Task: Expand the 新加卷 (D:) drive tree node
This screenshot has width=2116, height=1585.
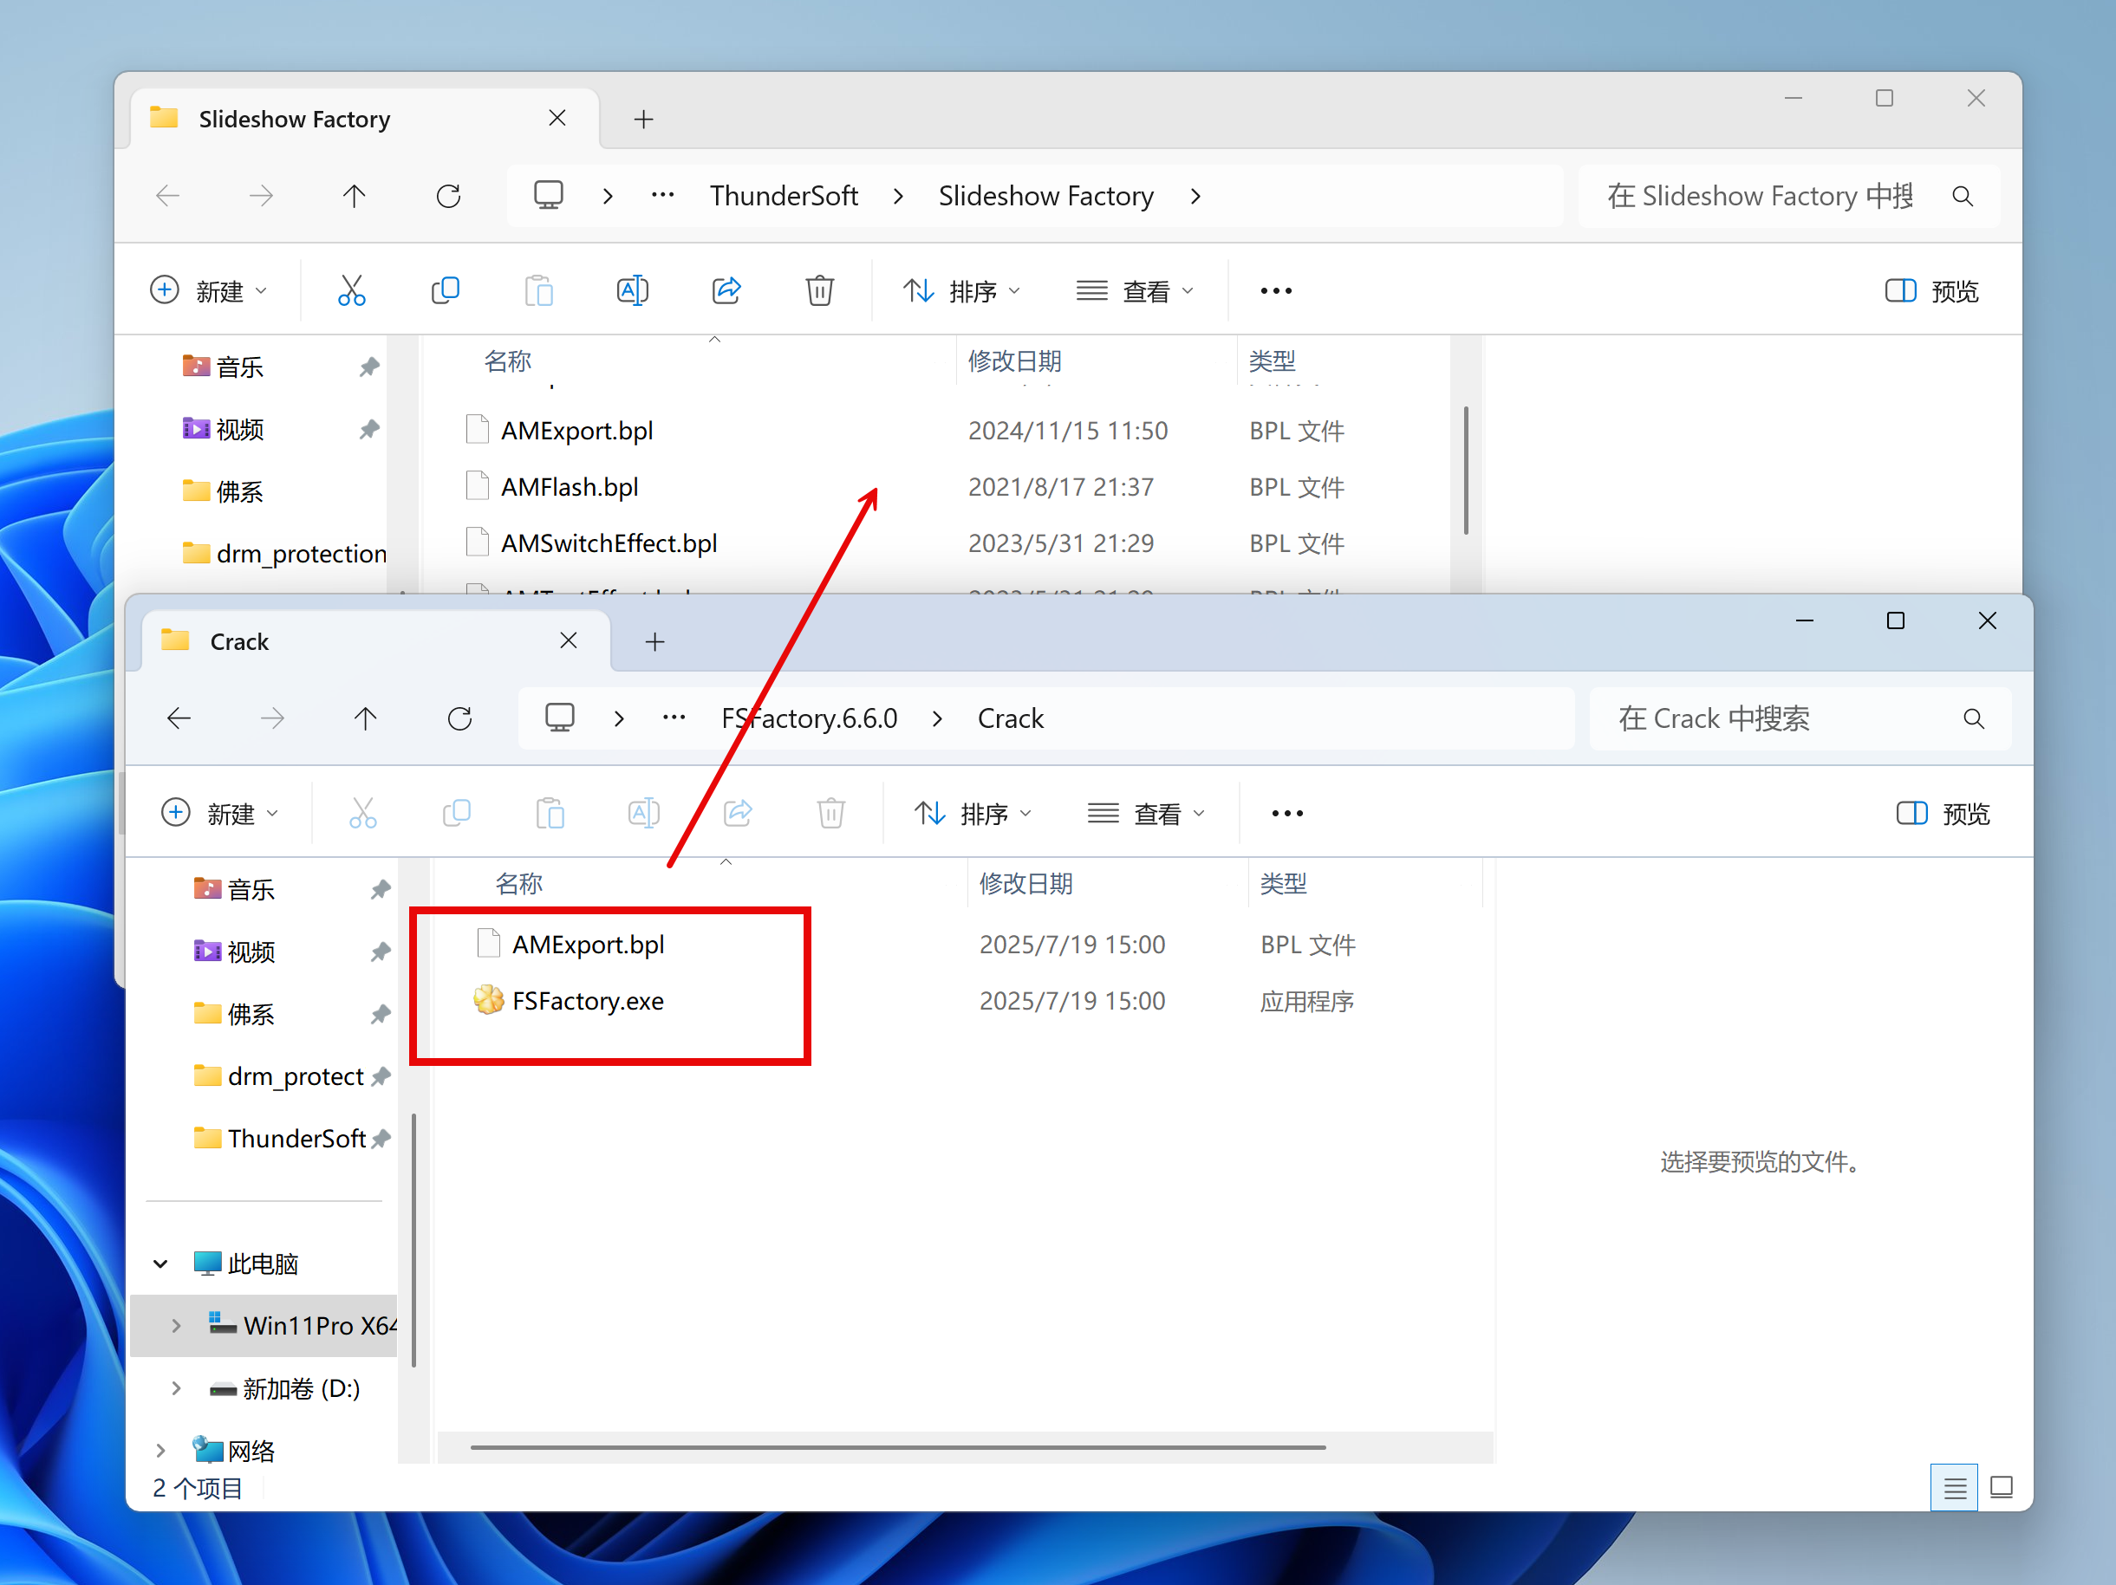Action: (176, 1388)
